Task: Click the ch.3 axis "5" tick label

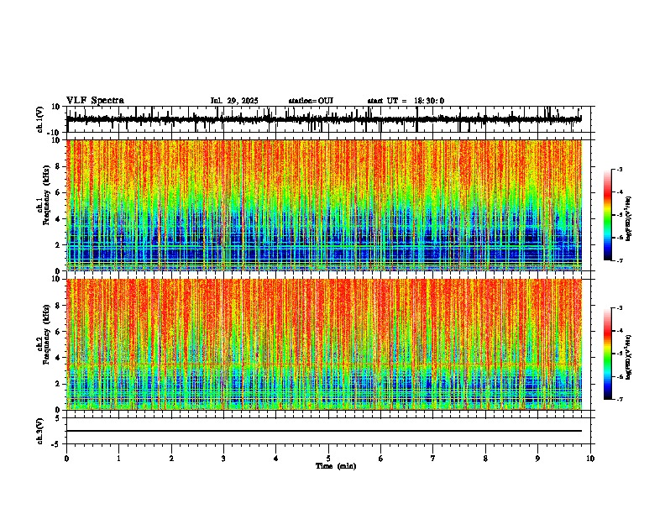Action: click(x=59, y=418)
